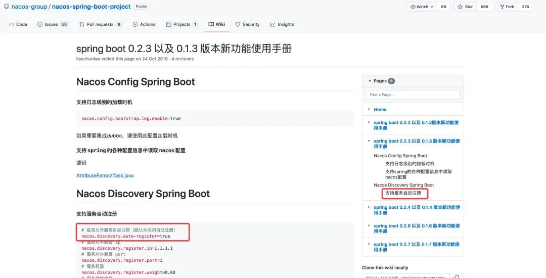Fork the repository using the Fork button

pos(507,7)
